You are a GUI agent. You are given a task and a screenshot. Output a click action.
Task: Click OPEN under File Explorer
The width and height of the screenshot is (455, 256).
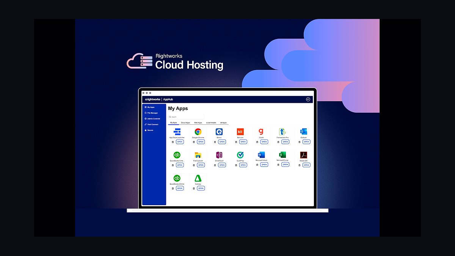click(x=201, y=165)
